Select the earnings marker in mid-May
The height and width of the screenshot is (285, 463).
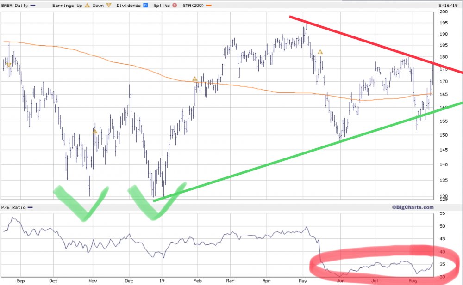[320, 52]
